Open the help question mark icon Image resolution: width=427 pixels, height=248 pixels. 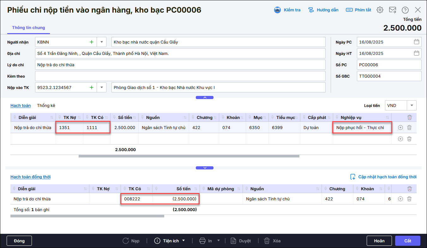[405, 10]
